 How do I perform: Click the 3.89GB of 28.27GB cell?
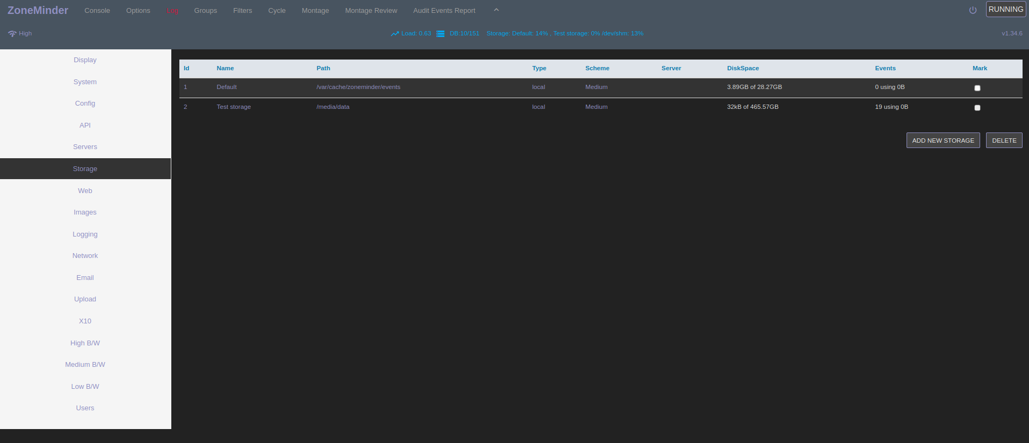755,87
